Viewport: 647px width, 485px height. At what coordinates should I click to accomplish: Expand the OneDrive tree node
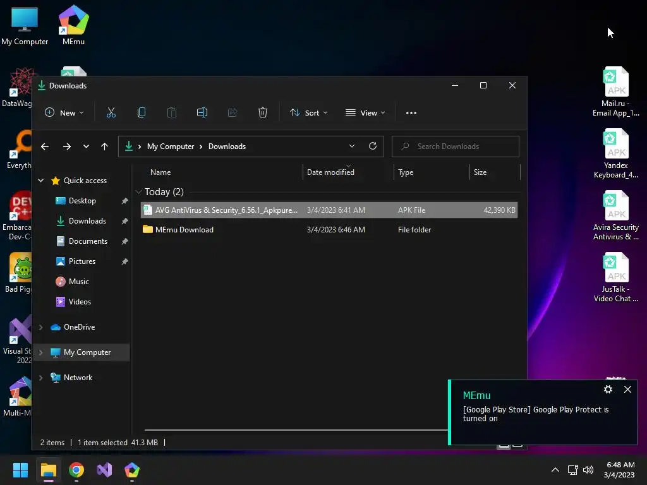[41, 327]
